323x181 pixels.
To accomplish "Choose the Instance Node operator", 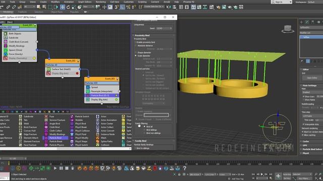I will click(105, 134).
